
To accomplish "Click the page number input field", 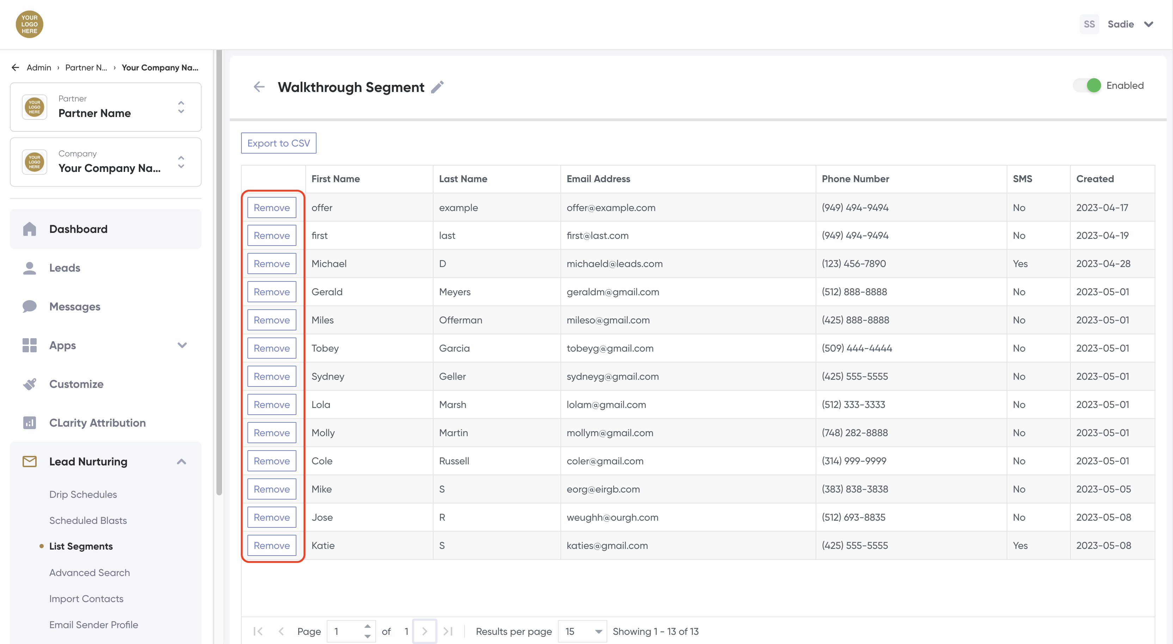I will click(x=345, y=631).
